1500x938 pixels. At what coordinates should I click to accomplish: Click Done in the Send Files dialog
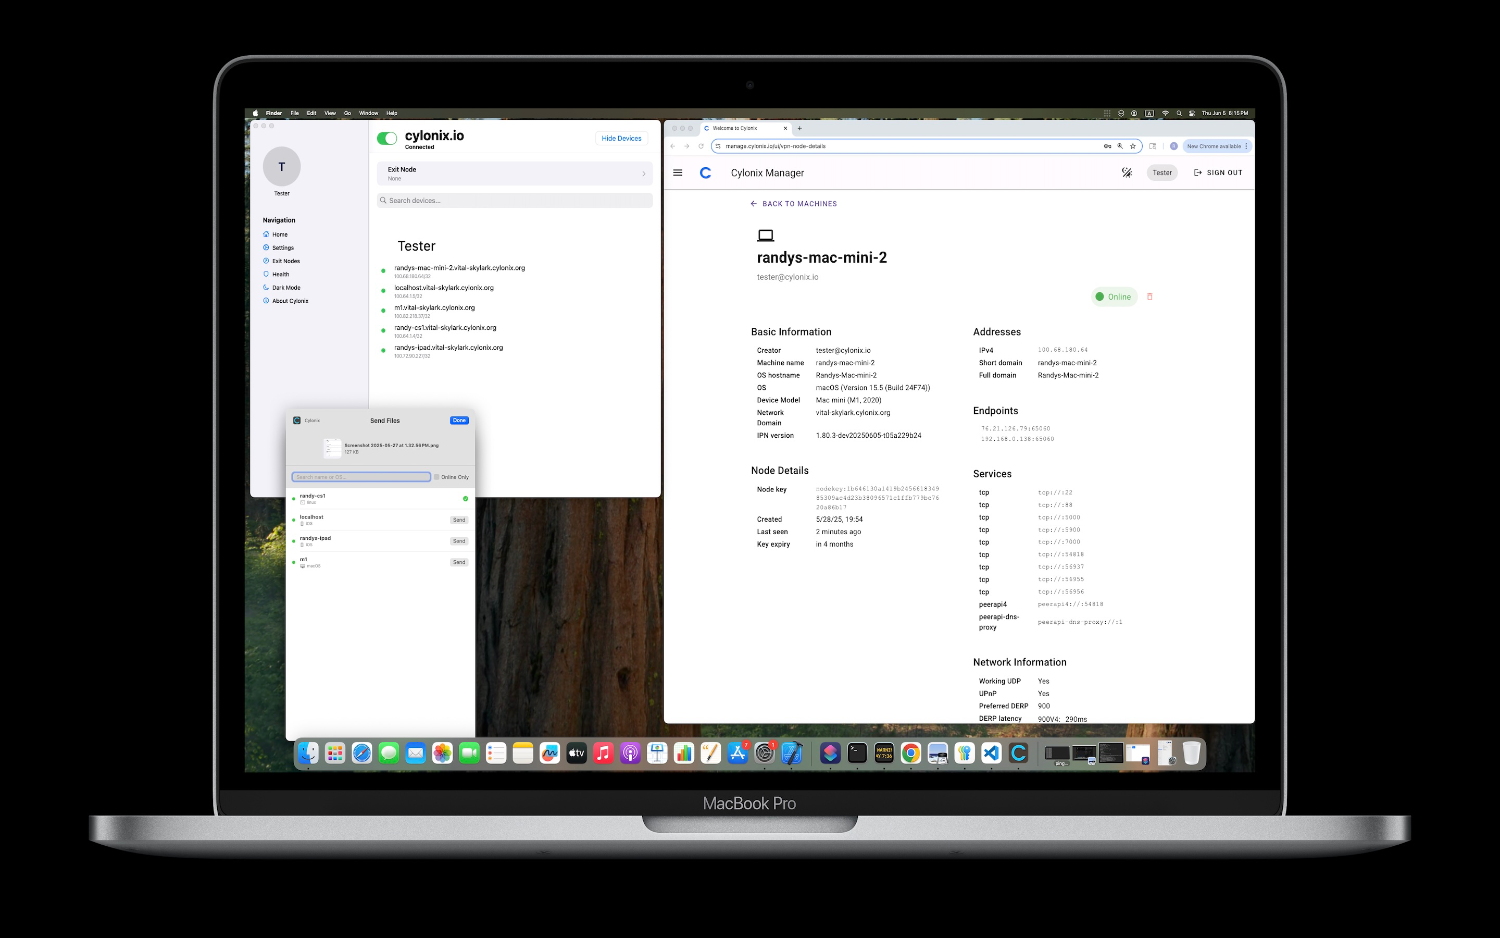tap(459, 421)
